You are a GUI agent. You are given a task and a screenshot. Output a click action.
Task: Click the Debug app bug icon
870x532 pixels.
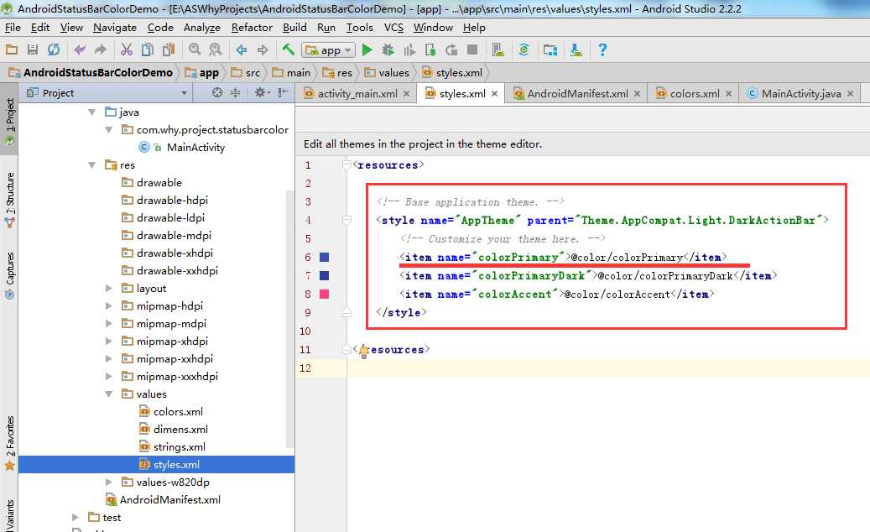pyautogui.click(x=388, y=50)
